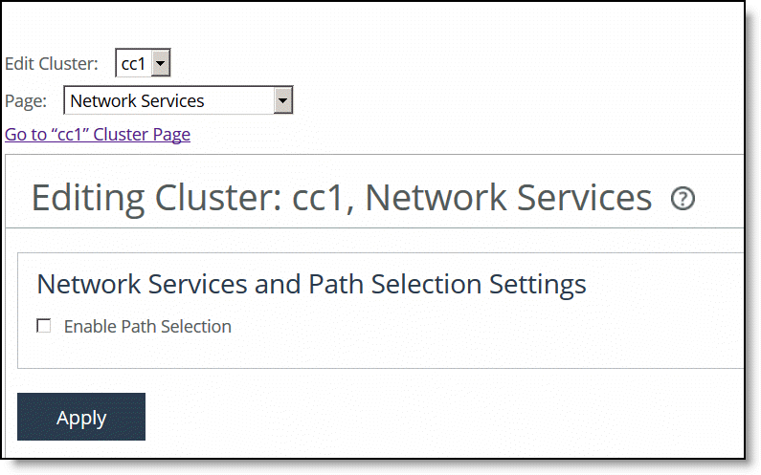Follow the Go to "cc1" Cluster Page link

point(98,134)
